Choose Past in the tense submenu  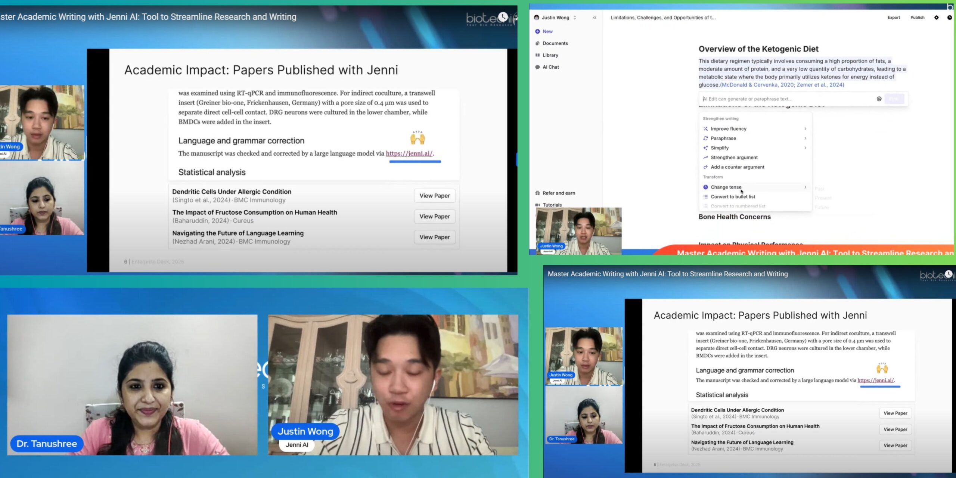click(x=819, y=189)
